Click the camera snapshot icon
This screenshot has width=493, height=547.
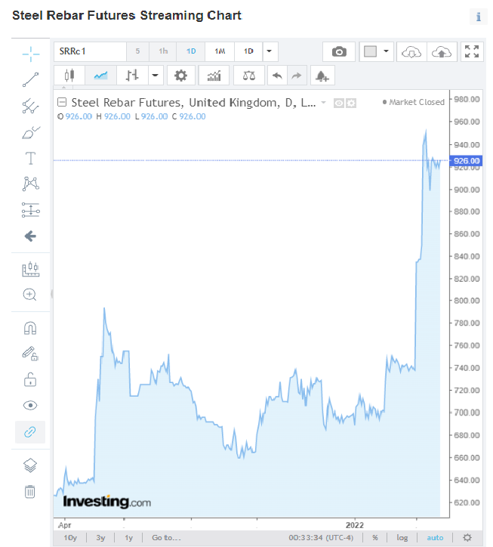tap(339, 51)
